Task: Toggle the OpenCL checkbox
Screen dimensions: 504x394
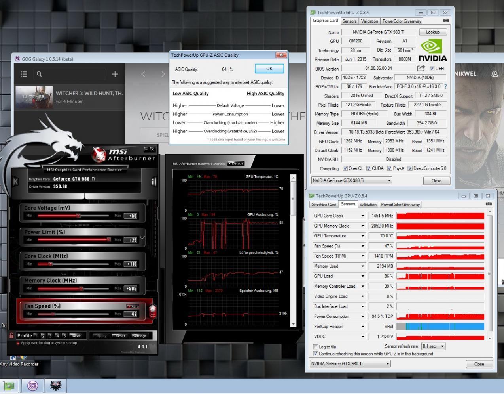Action: pos(345,168)
